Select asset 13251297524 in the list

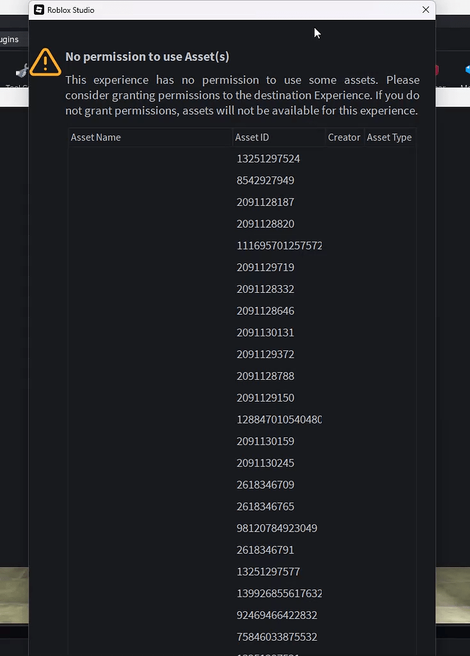(268, 158)
